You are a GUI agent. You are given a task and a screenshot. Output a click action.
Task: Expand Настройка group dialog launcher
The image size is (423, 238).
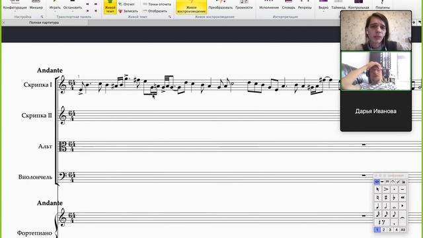pos(42,17)
